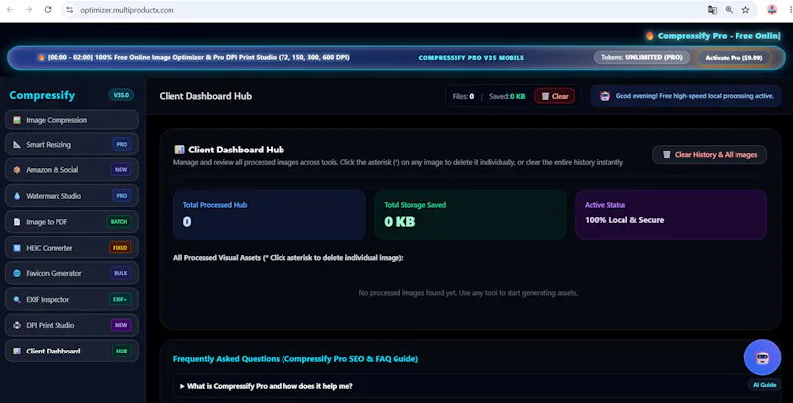Open Smart Resizing tool
793x403 pixels.
click(x=71, y=144)
